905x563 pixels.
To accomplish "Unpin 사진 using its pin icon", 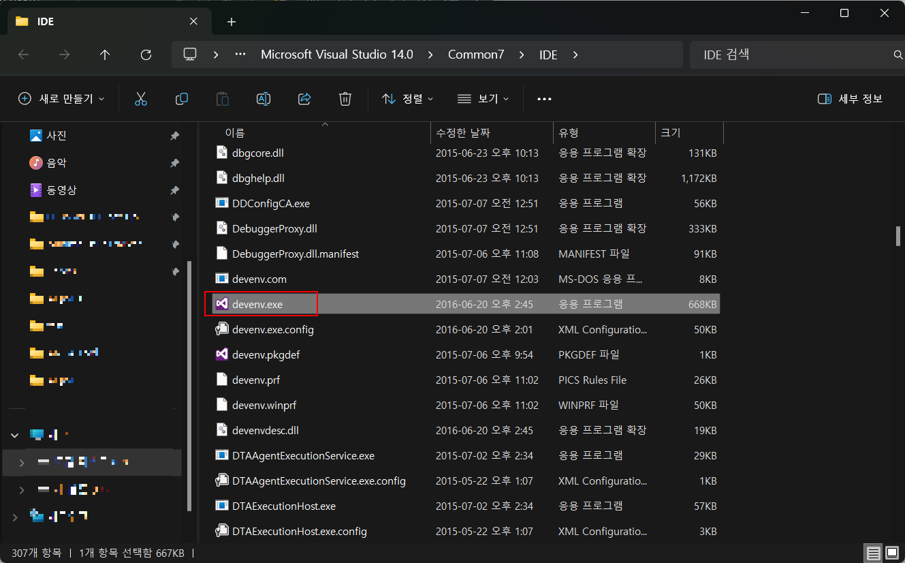I will pos(175,136).
